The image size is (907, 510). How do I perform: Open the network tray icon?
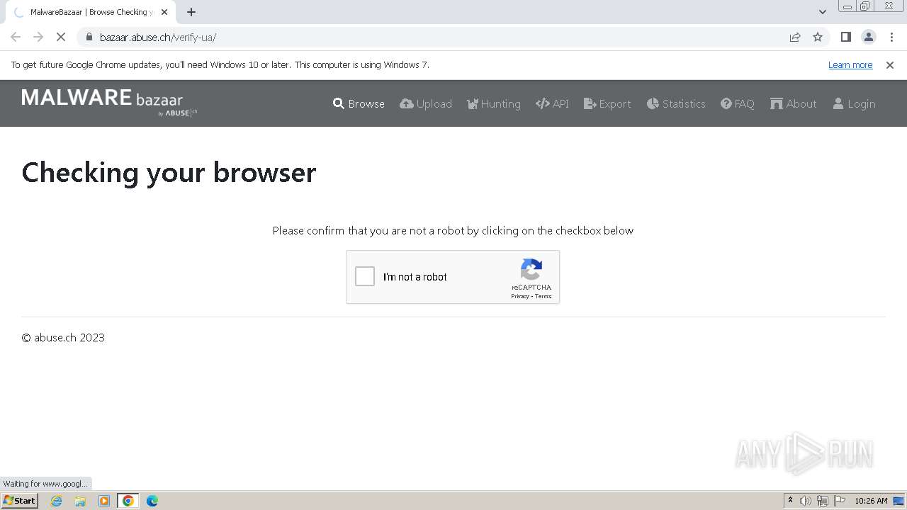[823, 501]
